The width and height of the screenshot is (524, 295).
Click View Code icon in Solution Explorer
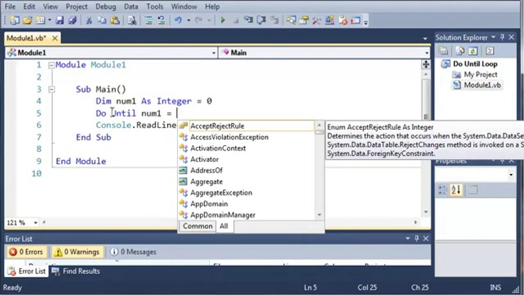(x=490, y=51)
